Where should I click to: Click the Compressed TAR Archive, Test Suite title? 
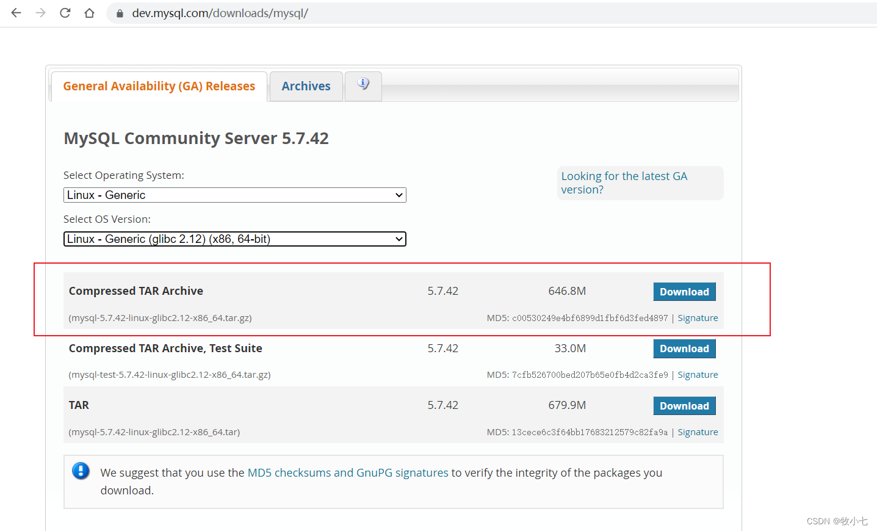[165, 349]
